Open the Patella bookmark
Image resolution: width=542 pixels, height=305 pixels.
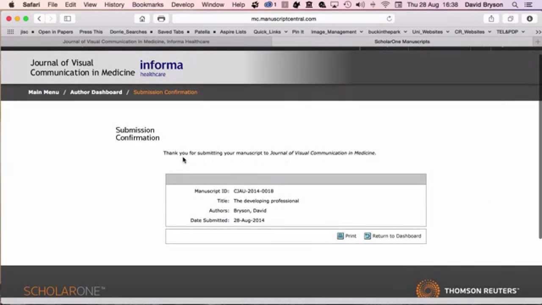(202, 32)
